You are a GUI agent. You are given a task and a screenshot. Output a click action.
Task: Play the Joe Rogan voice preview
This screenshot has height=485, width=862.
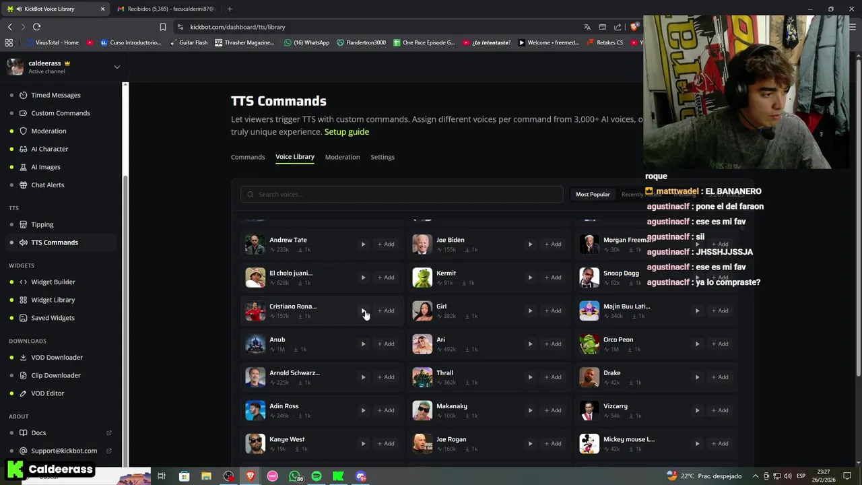(530, 443)
